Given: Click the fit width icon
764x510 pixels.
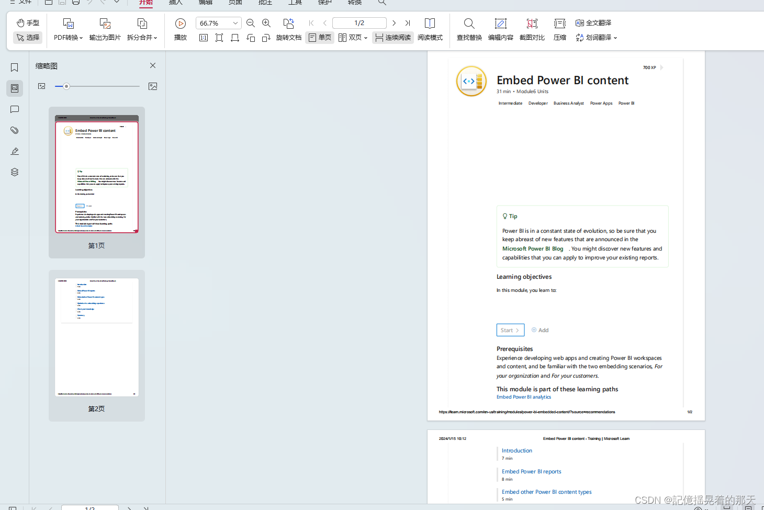Looking at the screenshot, I should 235,38.
